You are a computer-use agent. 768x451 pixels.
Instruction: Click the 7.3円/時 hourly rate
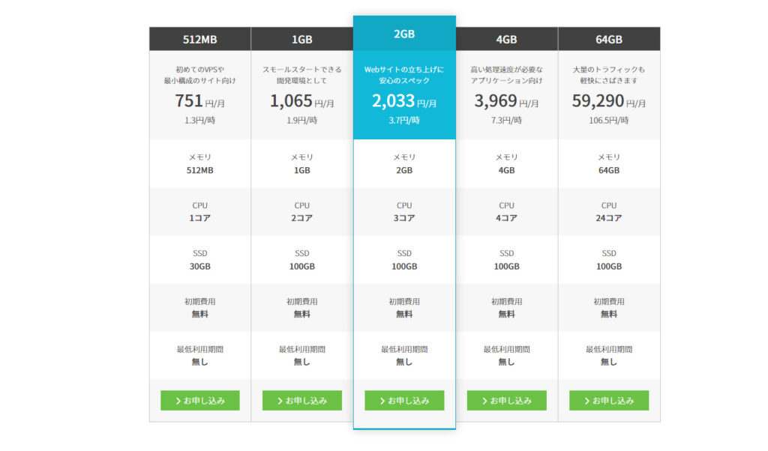coord(506,121)
